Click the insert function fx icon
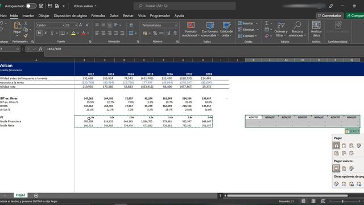 click(x=40, y=49)
